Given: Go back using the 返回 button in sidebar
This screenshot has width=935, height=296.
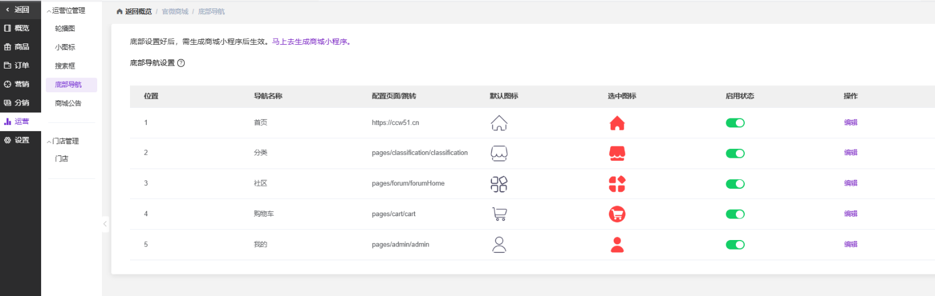Looking at the screenshot, I should tap(20, 9).
